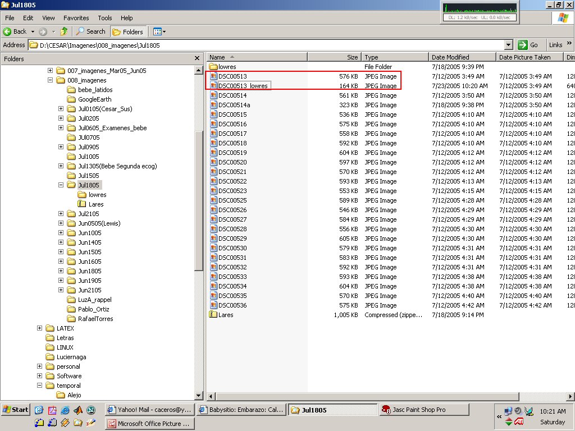Open the Views toolbar icon
The height and width of the screenshot is (431, 575).
pos(159,31)
